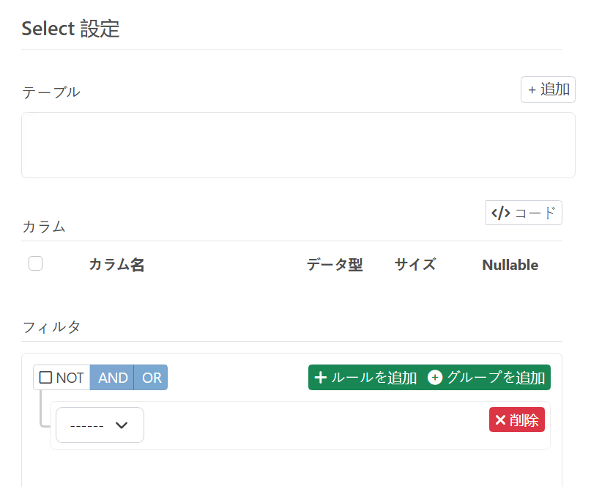The width and height of the screenshot is (591, 487).
Task: Click inside the empty テーブル box
Action: (x=298, y=145)
